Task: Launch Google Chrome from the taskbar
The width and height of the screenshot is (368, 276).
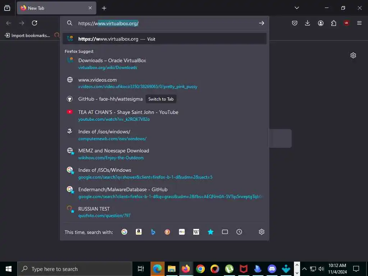Action: point(201,269)
